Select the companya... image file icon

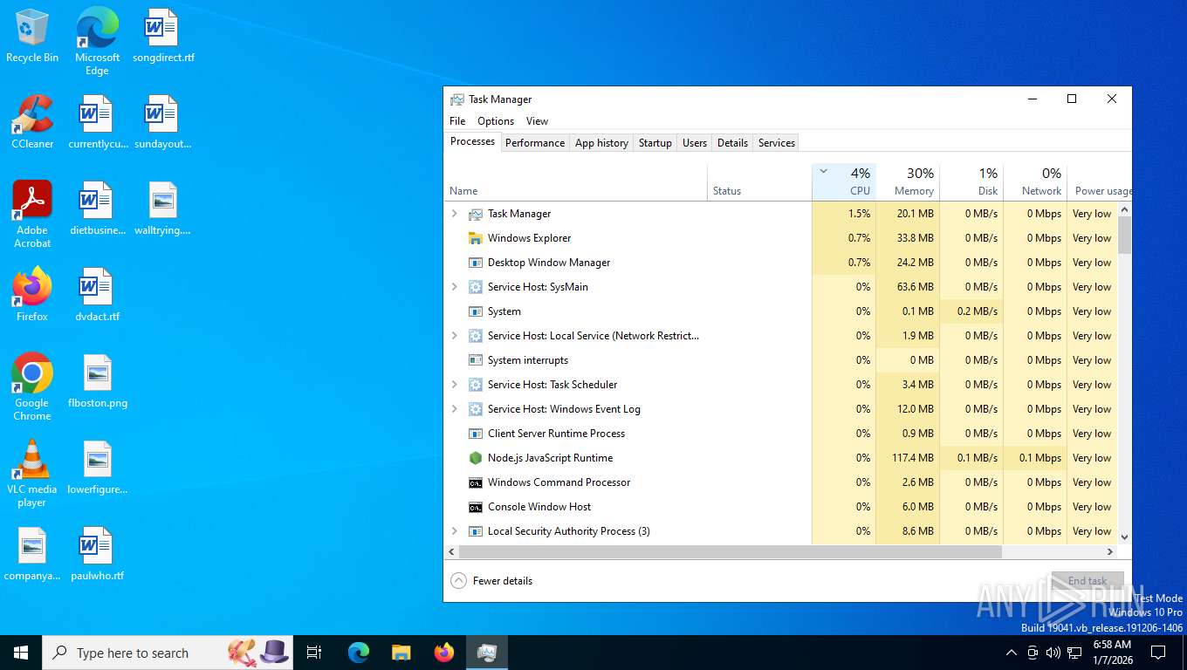point(32,554)
